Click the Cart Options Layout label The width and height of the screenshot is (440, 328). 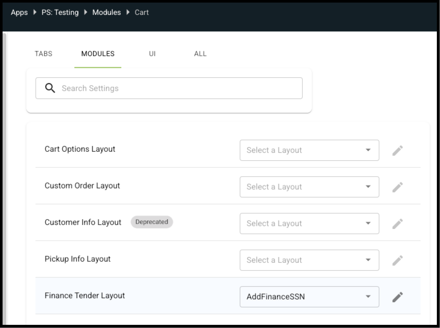(x=80, y=149)
